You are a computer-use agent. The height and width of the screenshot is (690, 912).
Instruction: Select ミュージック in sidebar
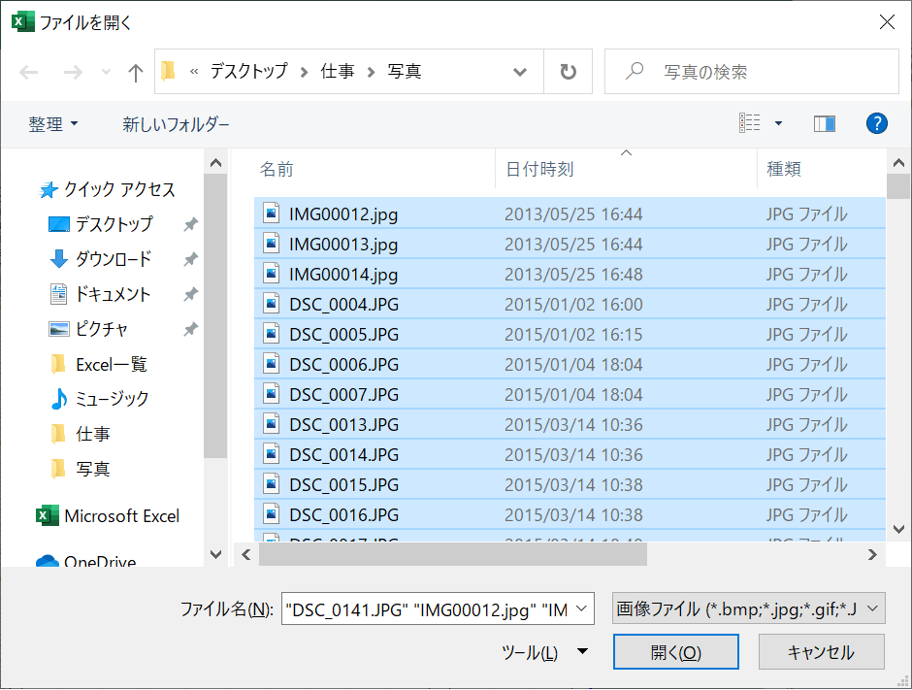coord(112,399)
